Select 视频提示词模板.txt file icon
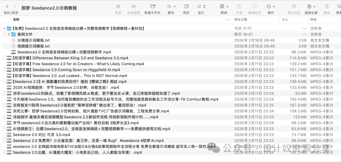The image size is (341, 162). tap(13, 46)
